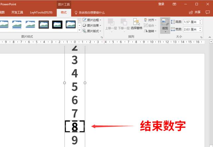Click the right round crop handle near 5
Image resolution: width=213 pixels, height=147 pixels.
point(85,83)
